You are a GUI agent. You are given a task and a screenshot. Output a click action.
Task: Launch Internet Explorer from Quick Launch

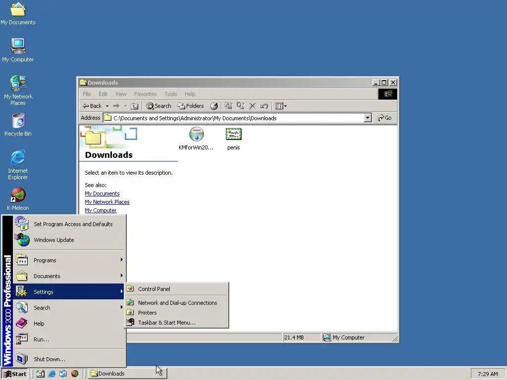[x=51, y=374]
